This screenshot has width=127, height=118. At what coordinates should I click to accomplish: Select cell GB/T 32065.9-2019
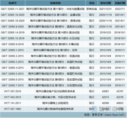pyautogui.click(x=13, y=44)
